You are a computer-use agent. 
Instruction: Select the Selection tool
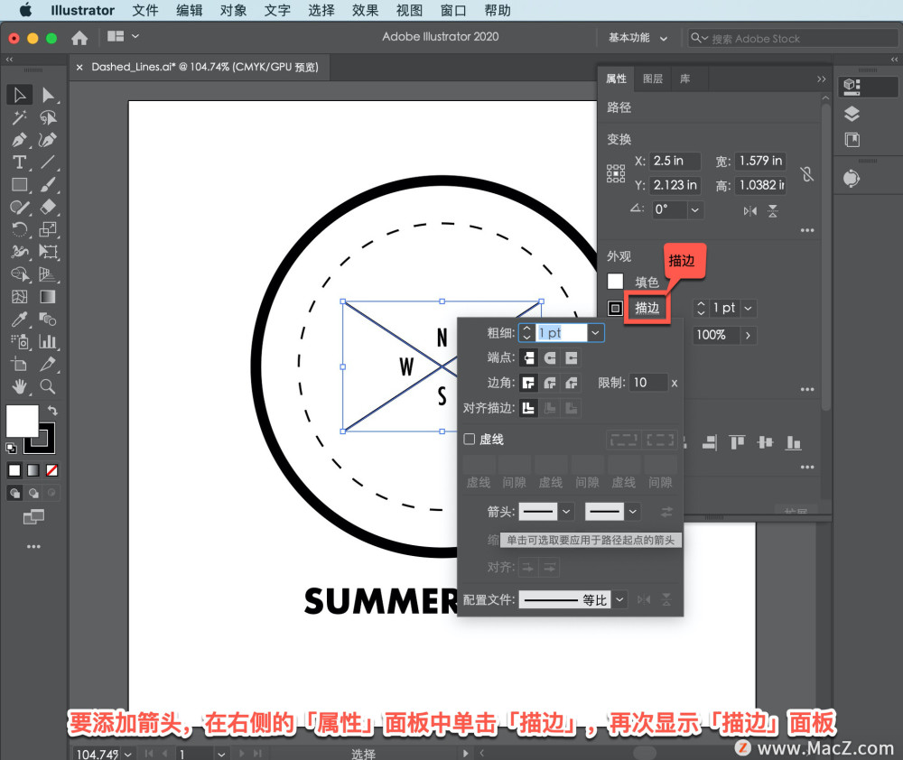pyautogui.click(x=20, y=94)
